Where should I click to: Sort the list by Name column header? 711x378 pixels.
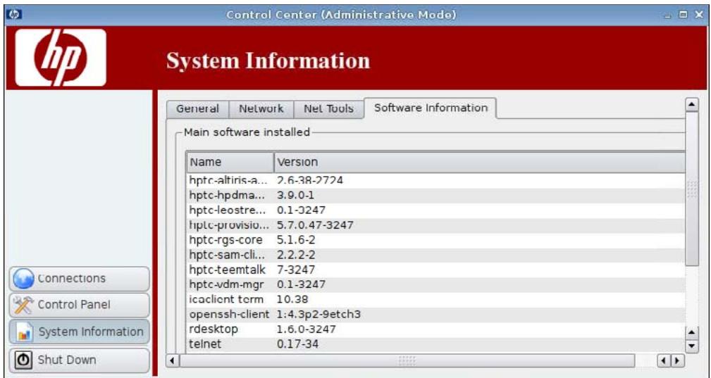pos(230,162)
